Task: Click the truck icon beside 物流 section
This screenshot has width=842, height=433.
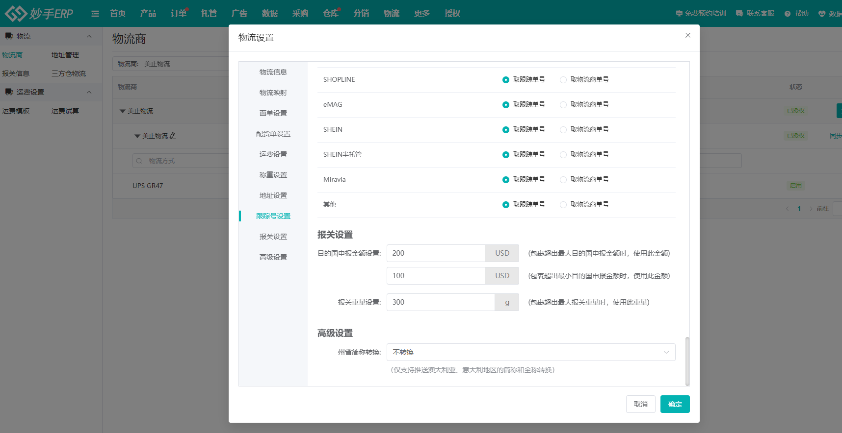Action: tap(9, 36)
